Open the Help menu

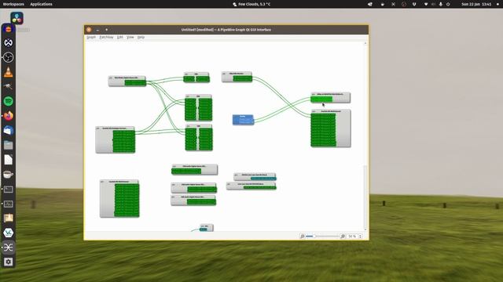tap(141, 37)
